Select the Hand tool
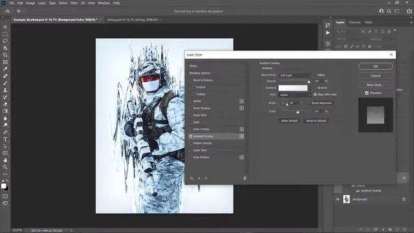The image size is (414, 233). 5,160
